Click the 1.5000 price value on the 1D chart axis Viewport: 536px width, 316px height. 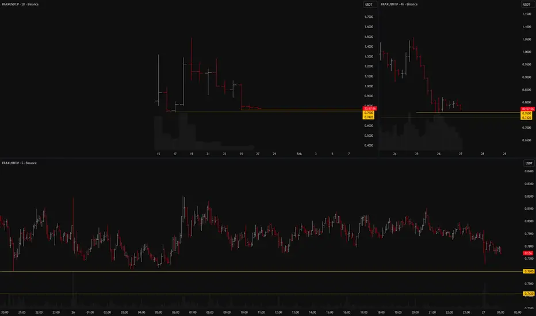click(x=369, y=37)
